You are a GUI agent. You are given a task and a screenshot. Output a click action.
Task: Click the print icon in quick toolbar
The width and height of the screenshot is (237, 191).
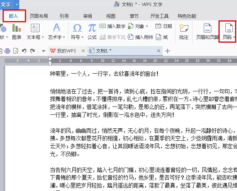click(x=7, y=51)
